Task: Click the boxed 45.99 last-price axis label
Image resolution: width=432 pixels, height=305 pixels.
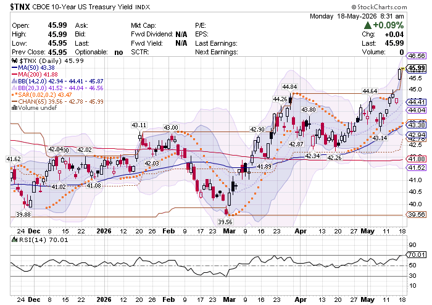Action: [x=417, y=68]
